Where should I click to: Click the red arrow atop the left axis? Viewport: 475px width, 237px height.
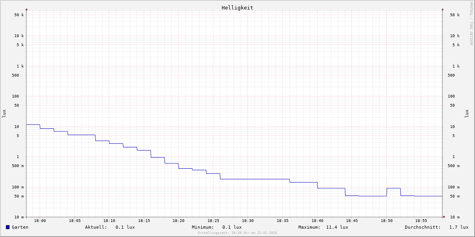pos(27,9)
